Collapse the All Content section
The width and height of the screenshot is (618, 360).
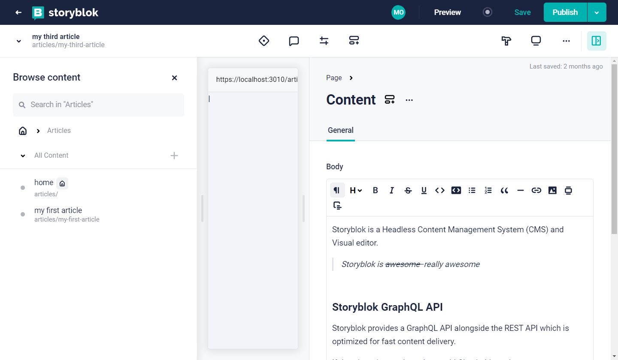click(x=23, y=156)
